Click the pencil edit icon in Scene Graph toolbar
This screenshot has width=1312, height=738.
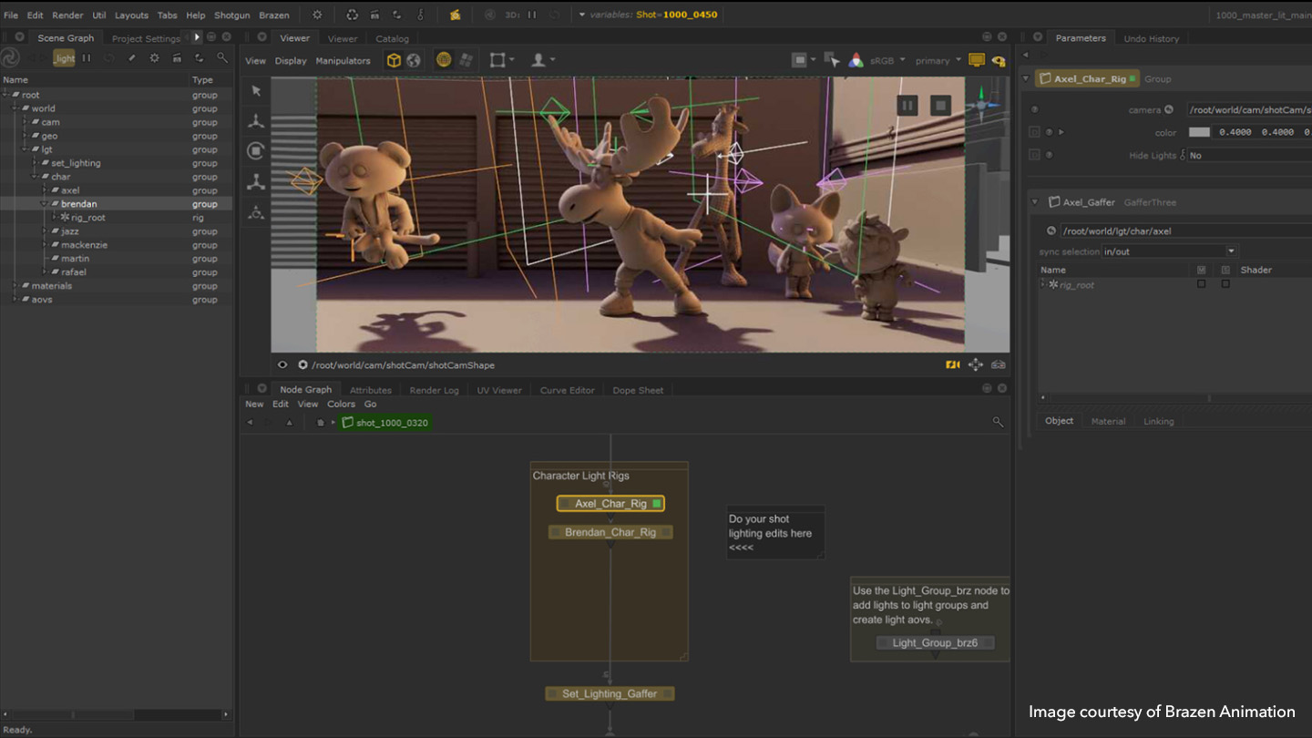point(132,57)
